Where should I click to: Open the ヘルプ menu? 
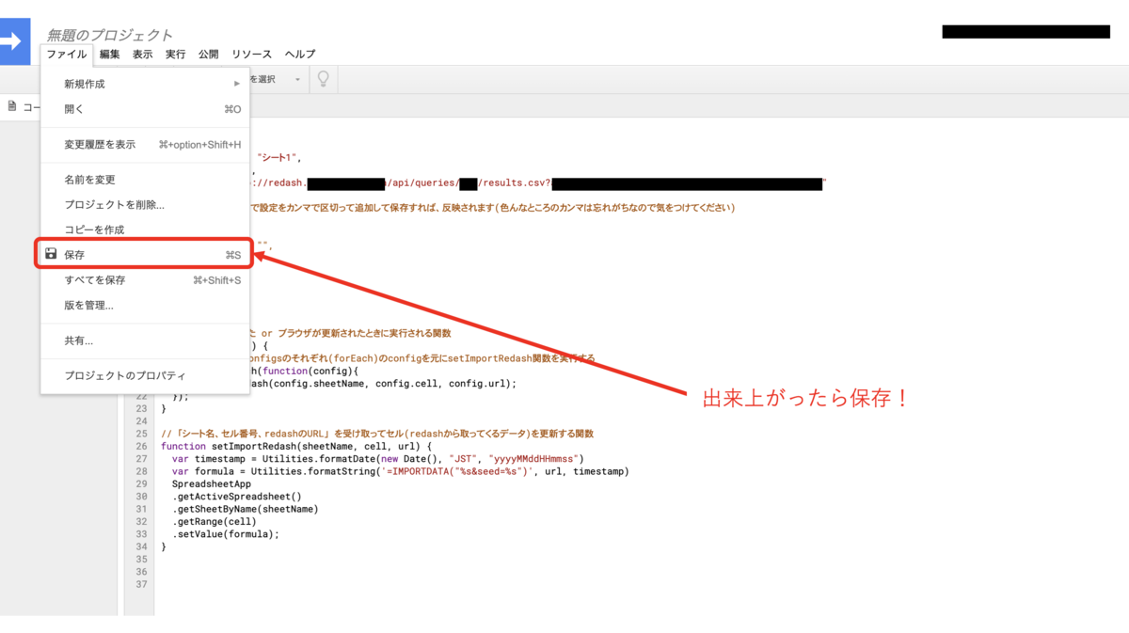(x=298, y=54)
